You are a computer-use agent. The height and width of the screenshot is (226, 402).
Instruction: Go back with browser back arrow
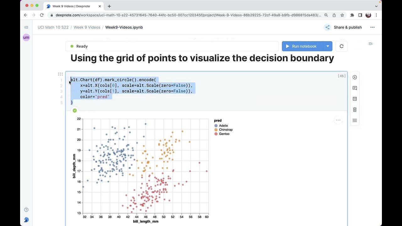pyautogui.click(x=26, y=15)
